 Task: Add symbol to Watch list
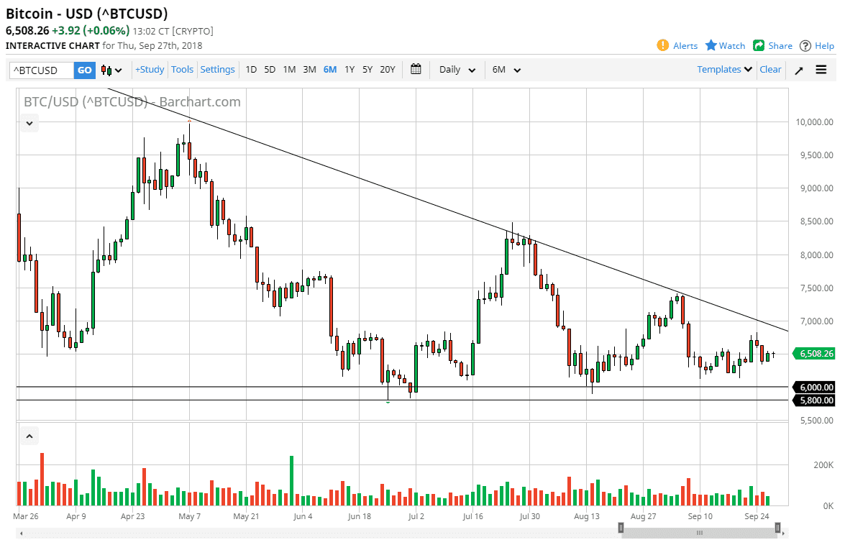pyautogui.click(x=725, y=45)
